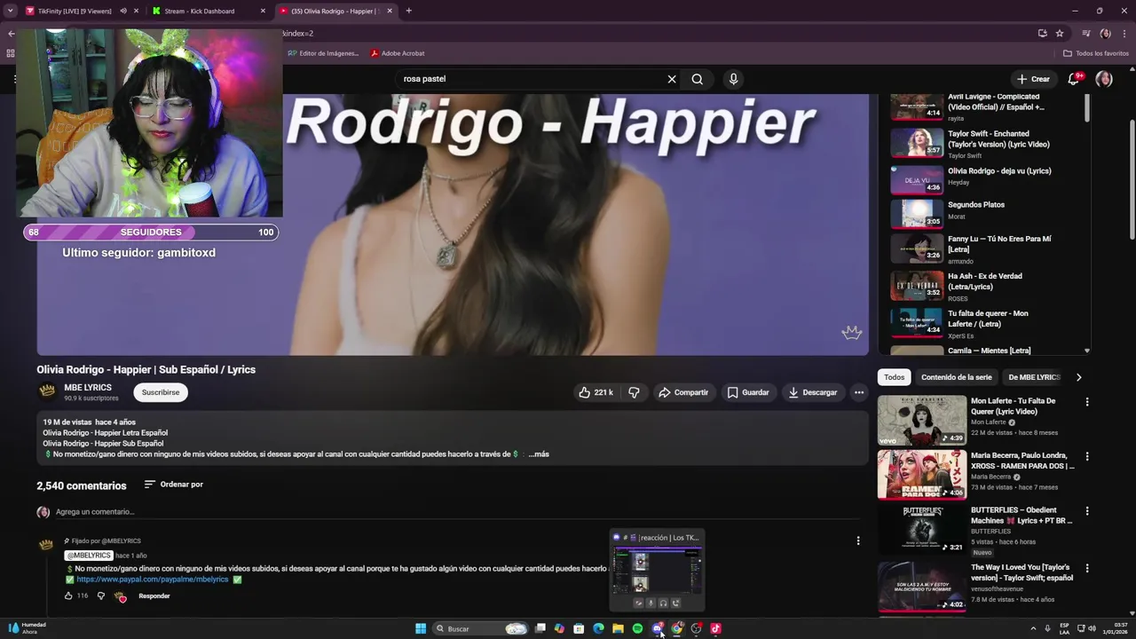Open the PayPal link in pinned comment
Screen dimensions: 1136x639
coord(153,580)
